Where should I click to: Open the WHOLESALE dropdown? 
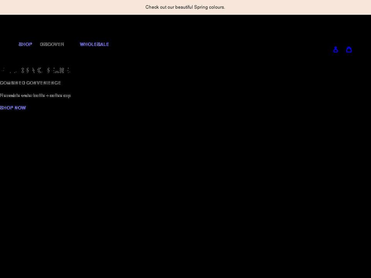coord(94,44)
